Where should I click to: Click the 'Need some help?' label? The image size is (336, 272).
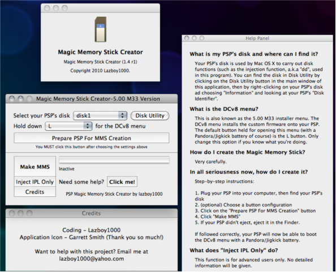click(81, 182)
